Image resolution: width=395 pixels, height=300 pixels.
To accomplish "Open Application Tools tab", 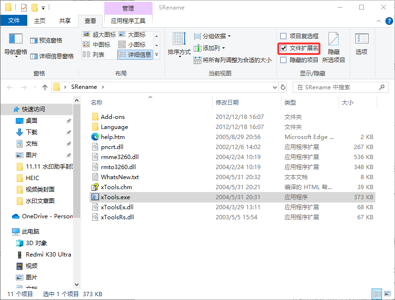I will (128, 21).
